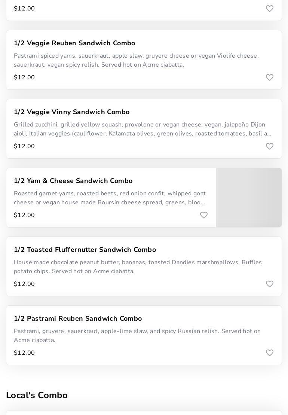Viewport: 288px width, 415px height.
Task: Favorite the Toasted Fluffernutter Sandwich Combo
Action: [x=270, y=284]
